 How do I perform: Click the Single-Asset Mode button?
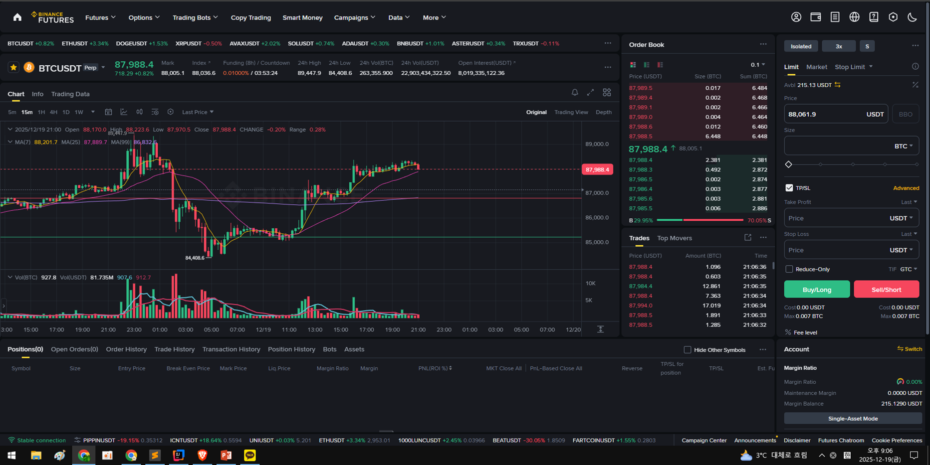tap(853, 419)
